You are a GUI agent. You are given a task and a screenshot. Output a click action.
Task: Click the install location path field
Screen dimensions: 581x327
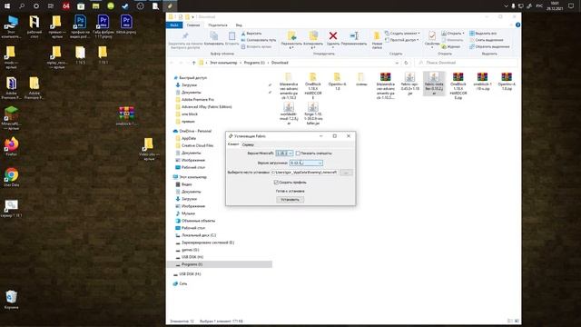(304, 173)
